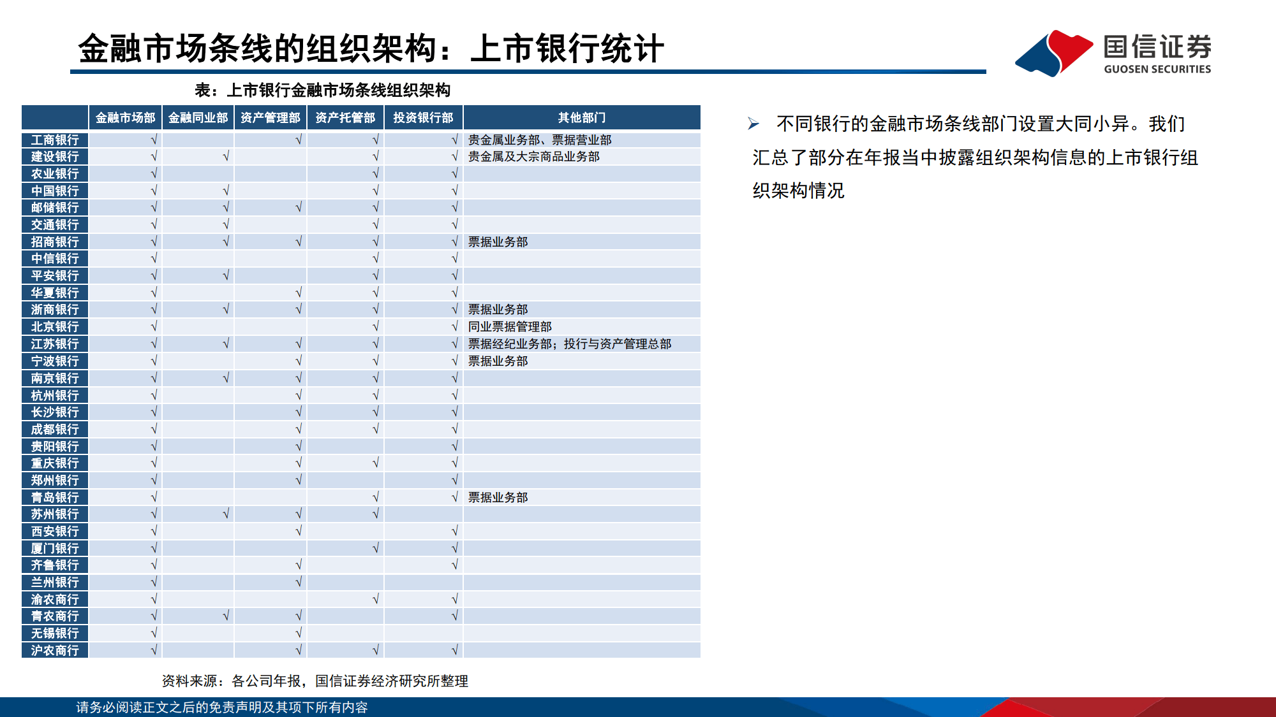Select the 兰州银行 row label
Viewport: 1276px width, 717px height.
pyautogui.click(x=55, y=583)
